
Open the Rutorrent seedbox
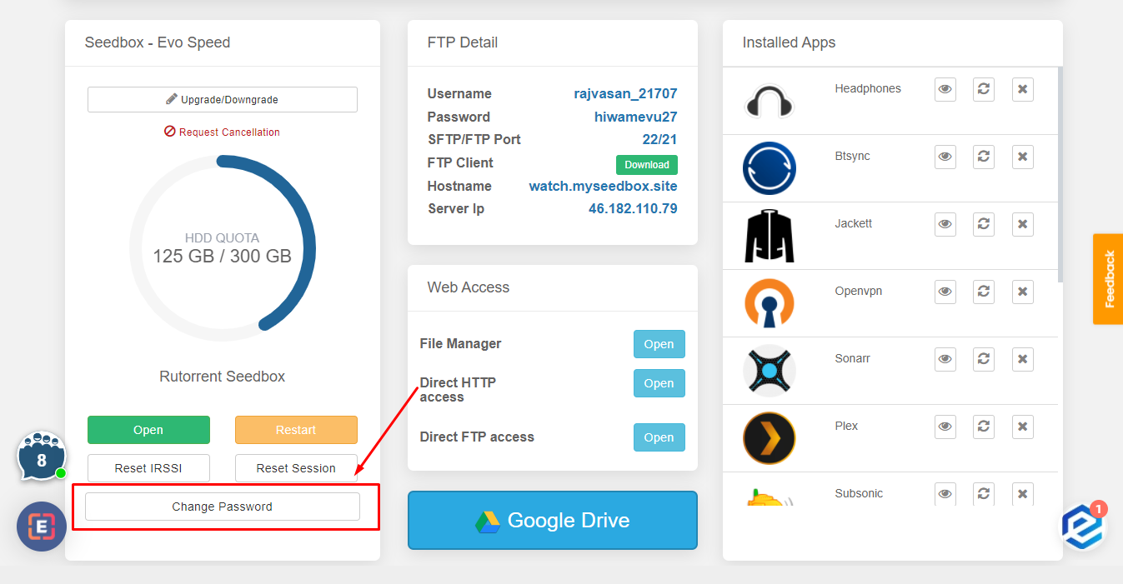tap(148, 430)
